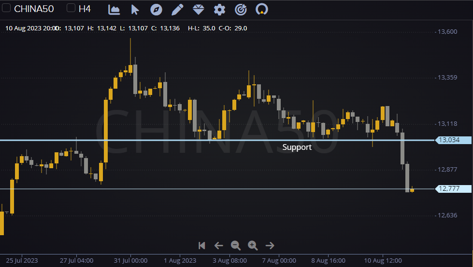Open chart settings gear
473x267 pixels.
(x=220, y=10)
